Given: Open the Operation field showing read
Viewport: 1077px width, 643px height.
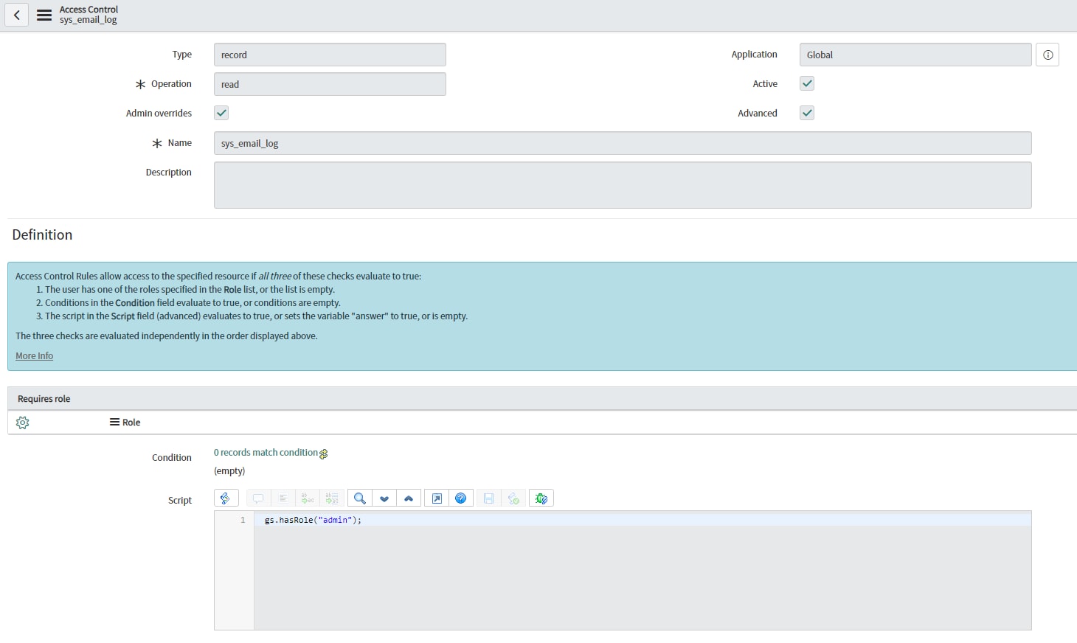Looking at the screenshot, I should pyautogui.click(x=330, y=84).
